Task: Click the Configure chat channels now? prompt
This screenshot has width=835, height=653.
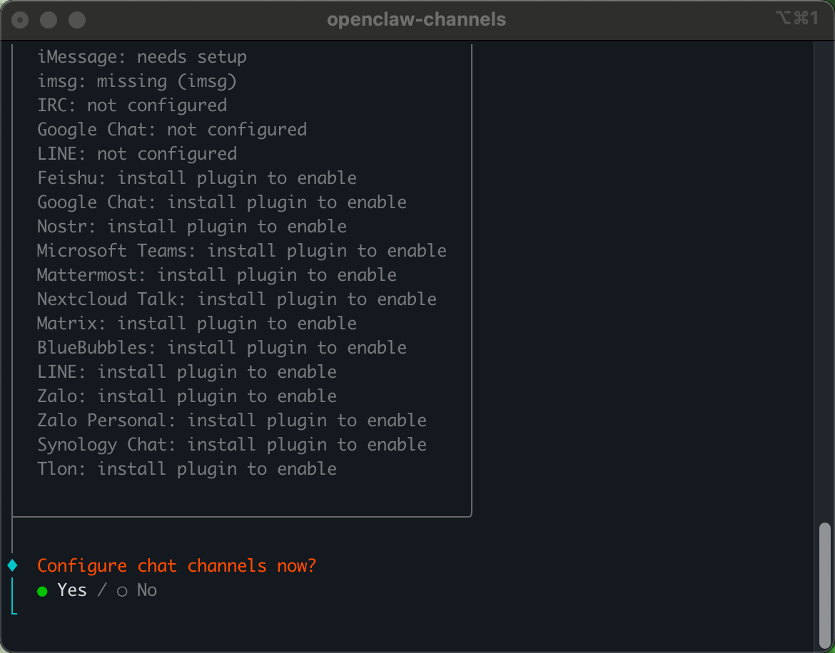Action: click(x=177, y=565)
